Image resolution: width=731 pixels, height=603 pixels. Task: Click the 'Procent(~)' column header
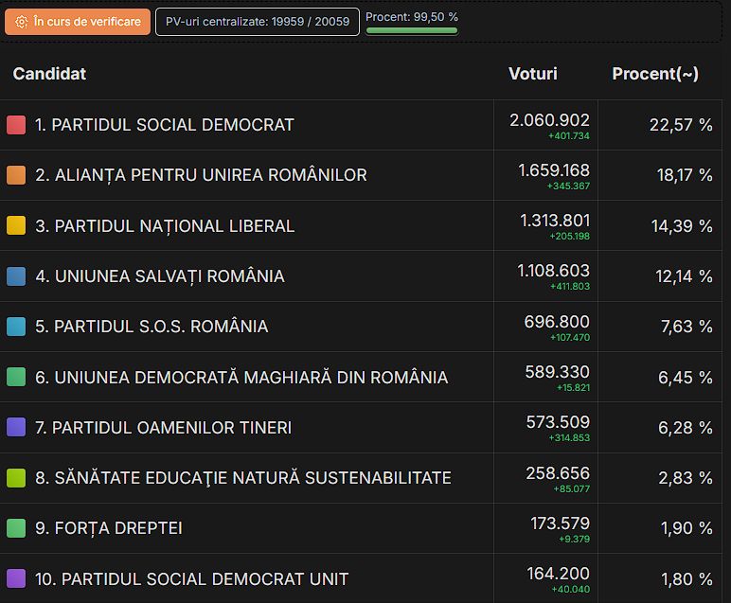pos(655,74)
